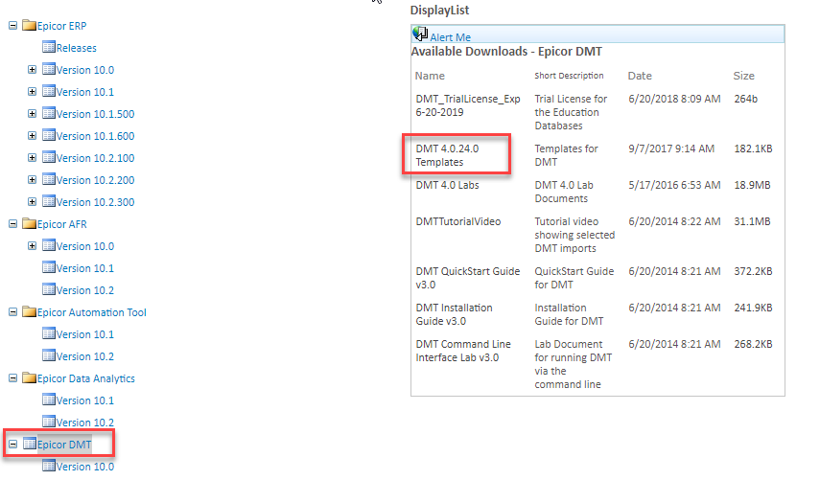Open Version 10.1 under Epicor Data Analytics
The image size is (820, 480).
click(x=85, y=400)
